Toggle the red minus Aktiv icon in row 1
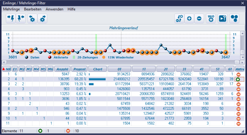The image size is (247, 135). (x=239, y=74)
